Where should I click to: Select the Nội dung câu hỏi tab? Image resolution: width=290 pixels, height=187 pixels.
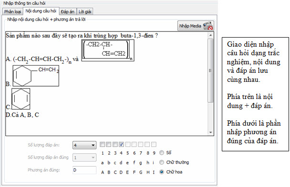click(x=41, y=11)
